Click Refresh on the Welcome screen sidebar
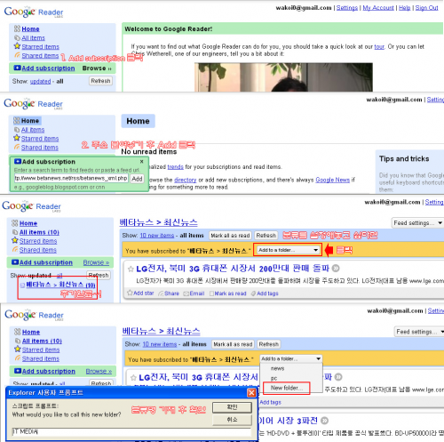 100,81
